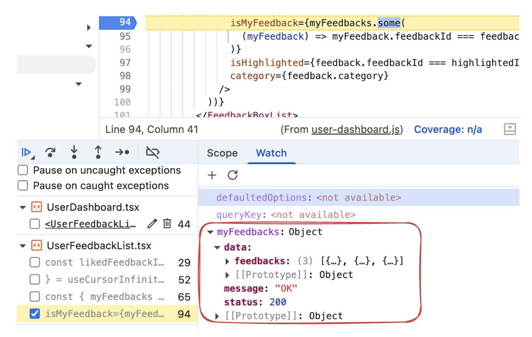
Task: Expand the feedbacks array in Watch
Action: [x=227, y=262]
